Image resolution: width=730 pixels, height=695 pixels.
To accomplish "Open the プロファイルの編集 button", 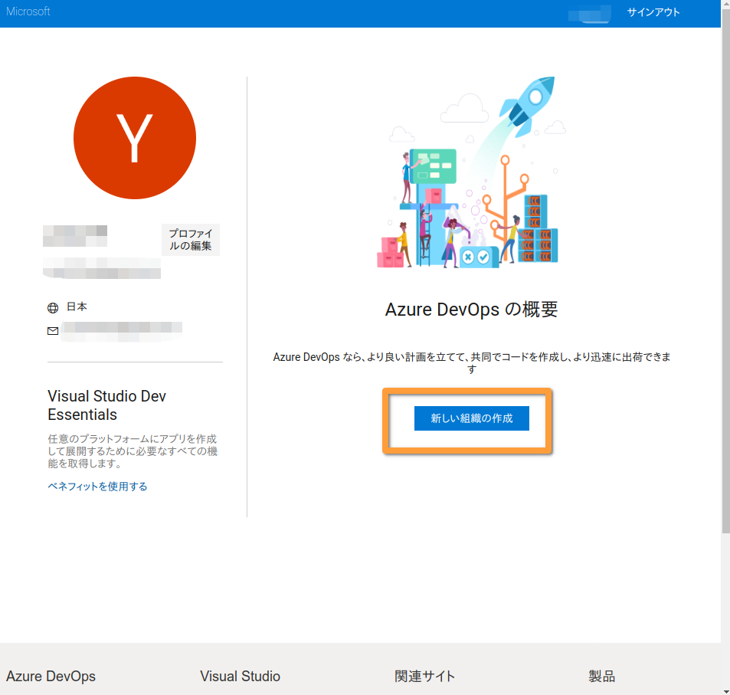I will [x=191, y=239].
